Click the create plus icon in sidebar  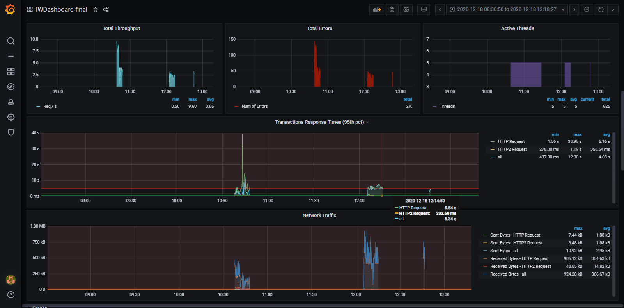(11, 56)
